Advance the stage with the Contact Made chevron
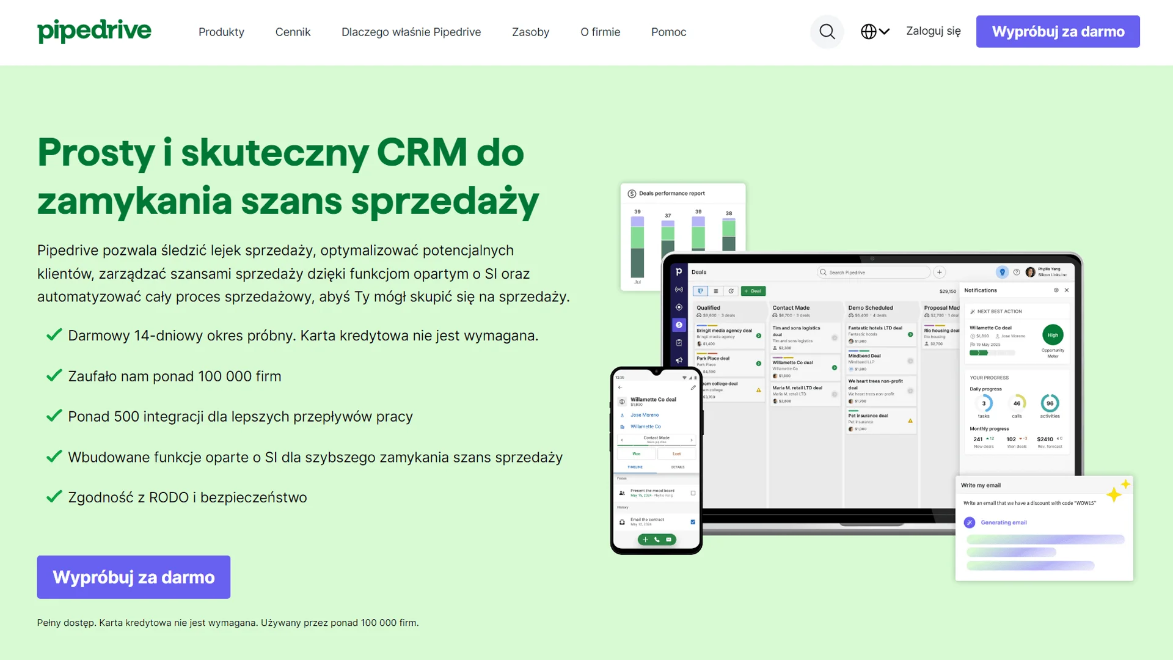The height and width of the screenshot is (660, 1173). point(692,440)
